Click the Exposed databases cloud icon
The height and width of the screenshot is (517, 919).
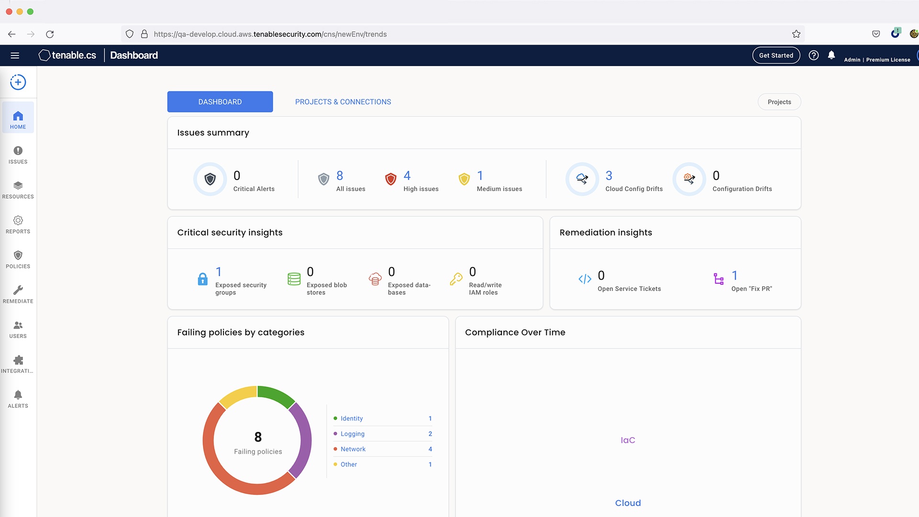[x=375, y=279]
